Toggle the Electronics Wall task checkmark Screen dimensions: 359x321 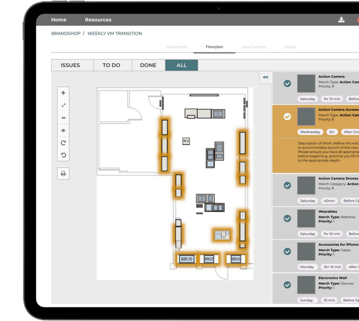287,285
